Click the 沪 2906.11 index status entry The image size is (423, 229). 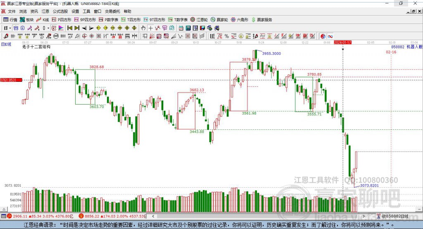coord(40,216)
